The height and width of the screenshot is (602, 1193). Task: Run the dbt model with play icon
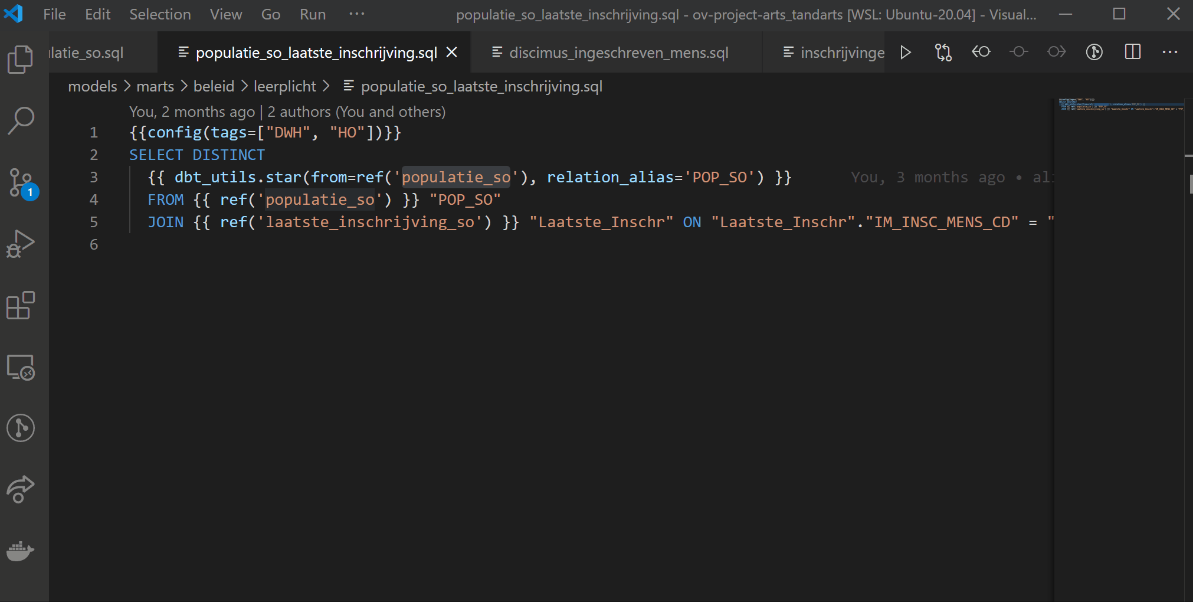click(x=906, y=53)
